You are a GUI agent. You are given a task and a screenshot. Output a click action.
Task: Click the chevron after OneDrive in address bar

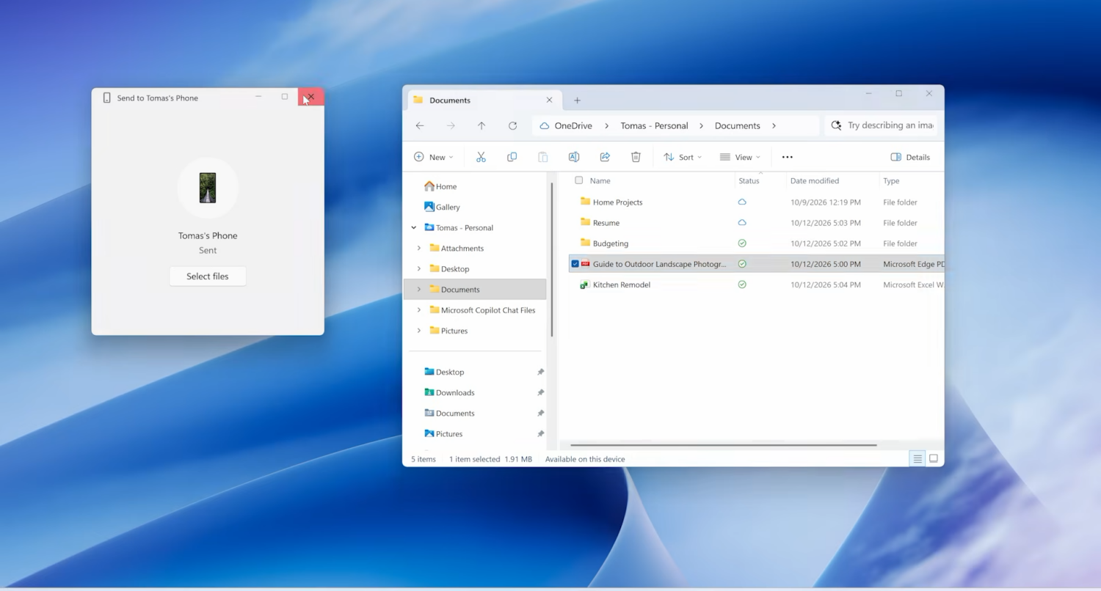tap(606, 125)
